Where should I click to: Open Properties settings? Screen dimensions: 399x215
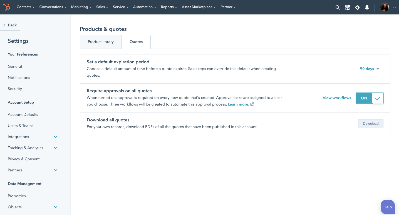(17, 196)
